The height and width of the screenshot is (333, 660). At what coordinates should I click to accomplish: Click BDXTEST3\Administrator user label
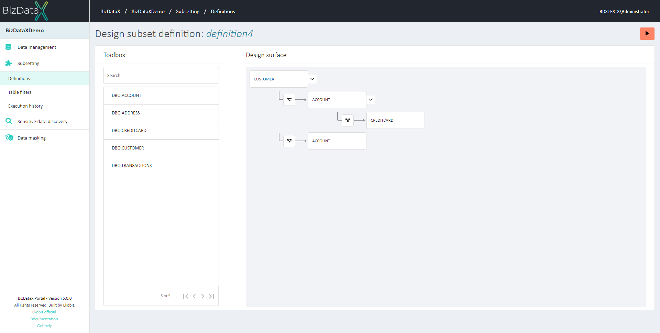tap(624, 11)
